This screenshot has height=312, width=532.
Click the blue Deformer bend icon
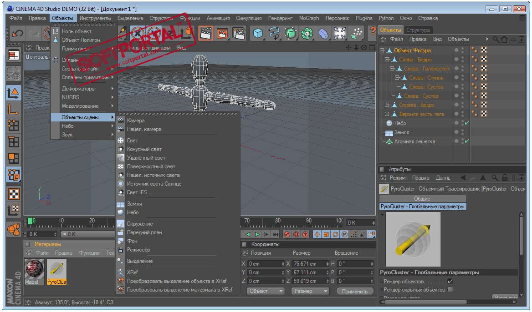[323, 33]
